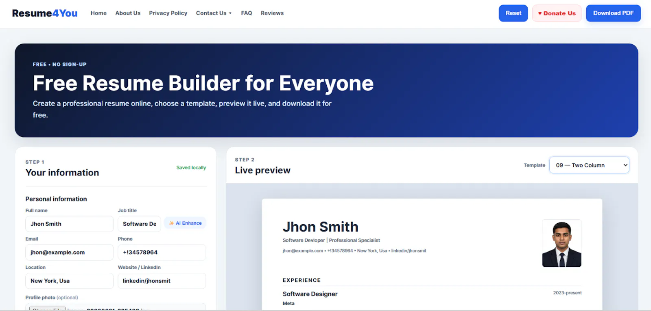651x311 pixels.
Task: Click the Download PDF button
Action: 613,13
